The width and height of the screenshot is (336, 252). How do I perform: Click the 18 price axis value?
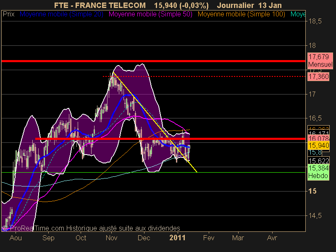coord(312,45)
